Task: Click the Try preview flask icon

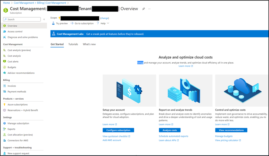Action: [x=53, y=23]
